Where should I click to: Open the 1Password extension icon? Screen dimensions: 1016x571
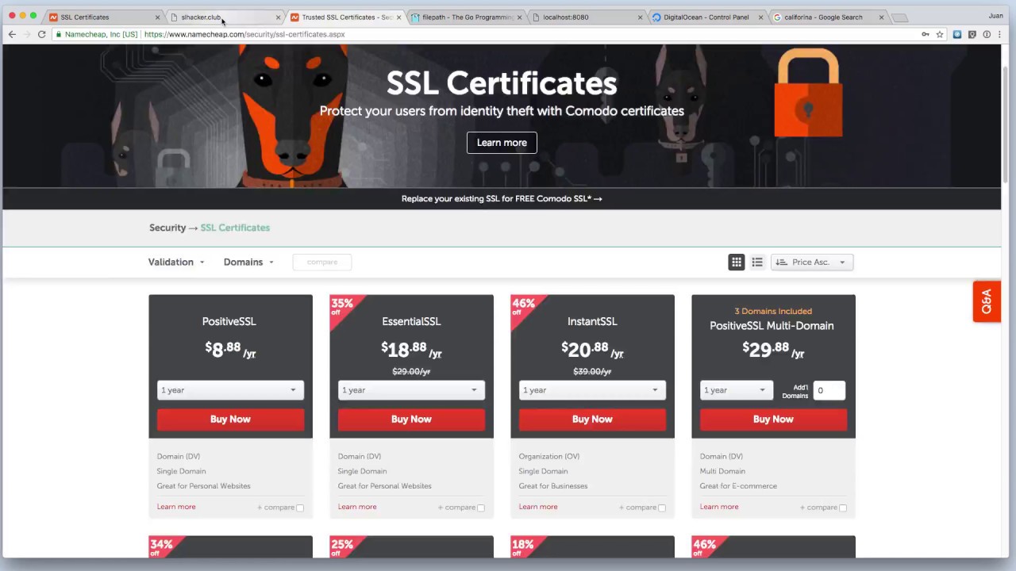point(987,34)
